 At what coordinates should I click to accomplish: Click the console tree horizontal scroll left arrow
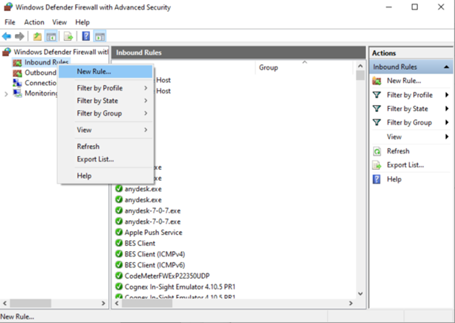4,303
